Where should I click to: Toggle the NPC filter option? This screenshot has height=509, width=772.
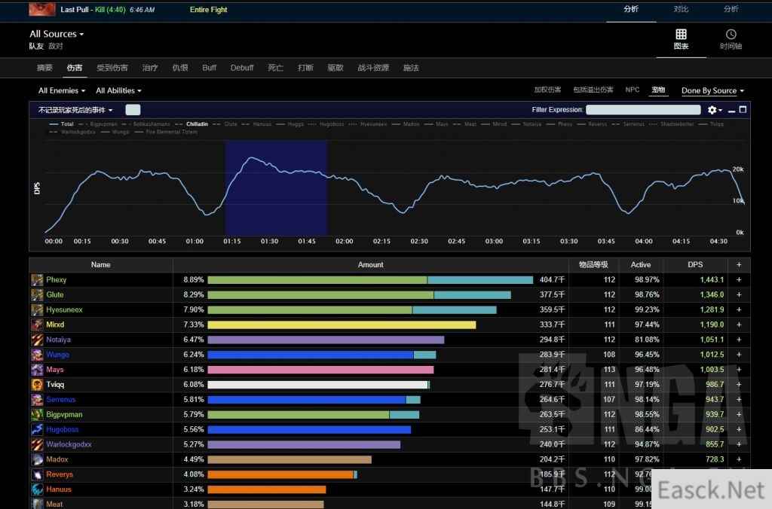pos(632,90)
